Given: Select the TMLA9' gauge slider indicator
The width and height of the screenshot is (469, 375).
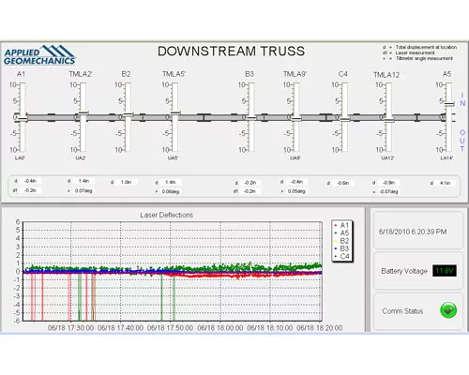Looking at the screenshot, I should (x=296, y=119).
